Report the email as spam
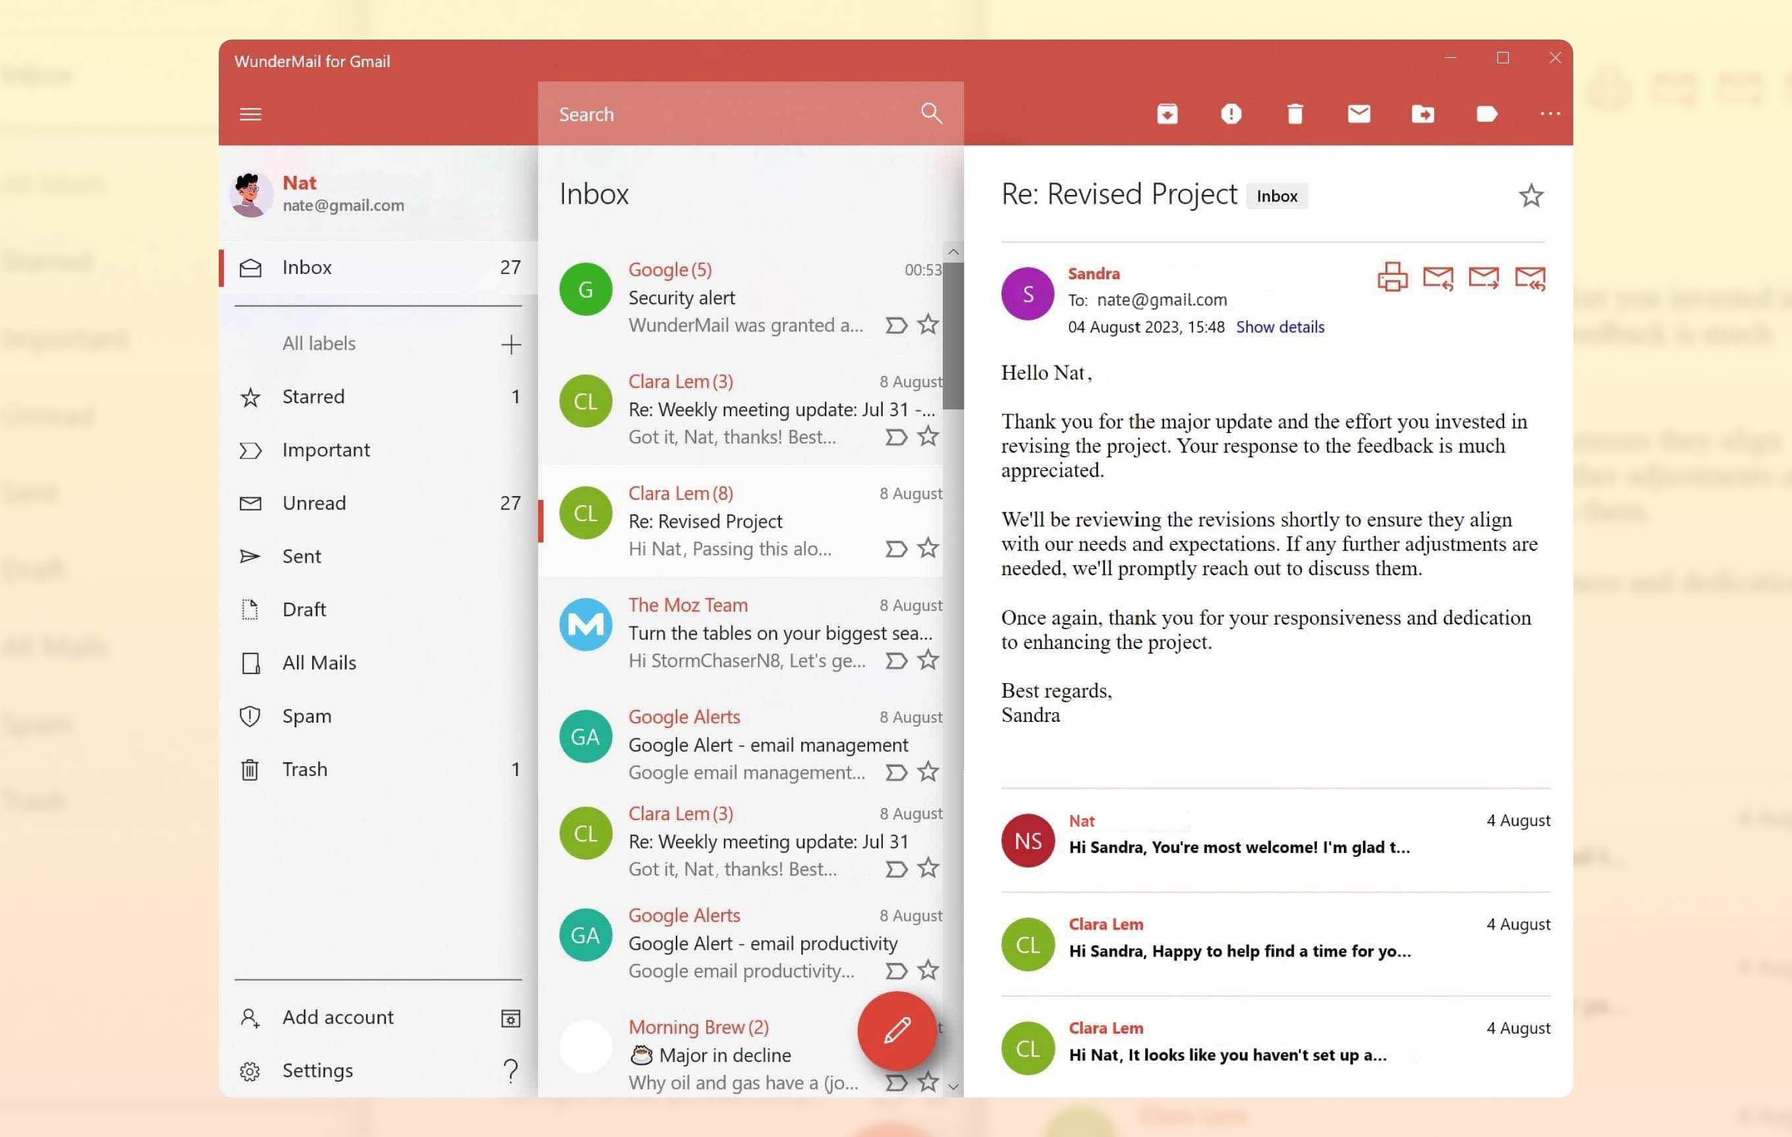Screen dimensions: 1792x1137 1231,114
